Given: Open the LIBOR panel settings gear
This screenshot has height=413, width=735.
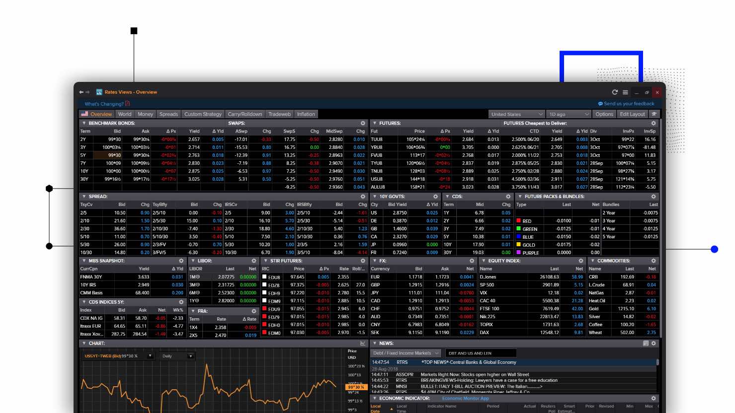Looking at the screenshot, I should coord(254,261).
